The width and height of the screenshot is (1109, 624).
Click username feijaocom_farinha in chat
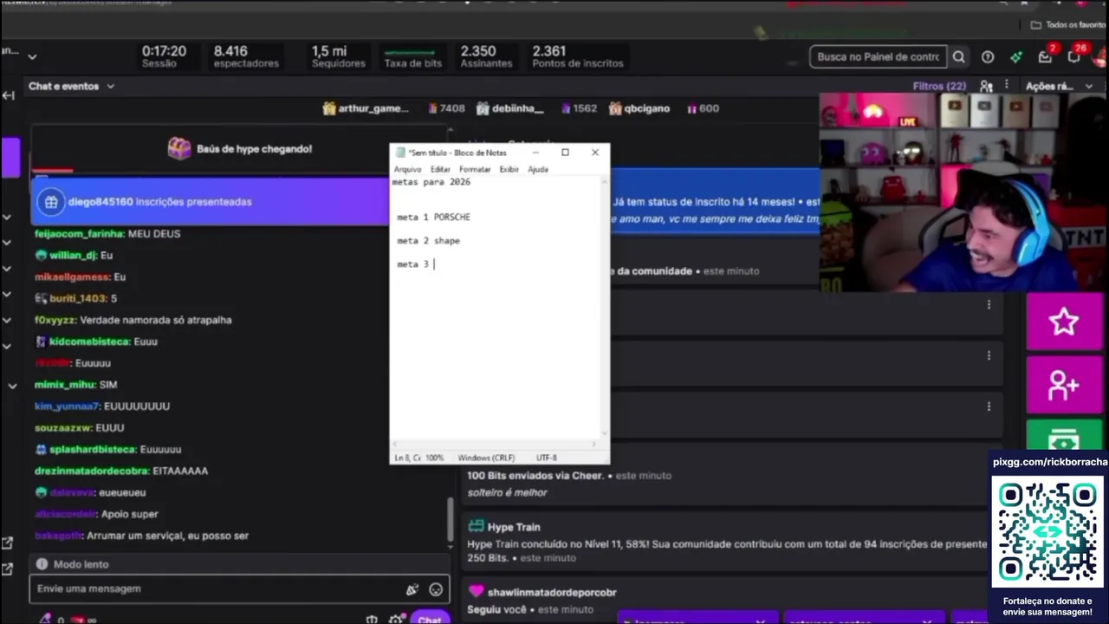79,234
